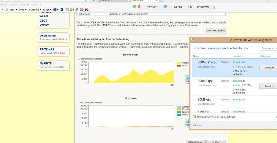Sort downloads by the Speicherort column header
This screenshot has width=277, height=143.
point(239,56)
